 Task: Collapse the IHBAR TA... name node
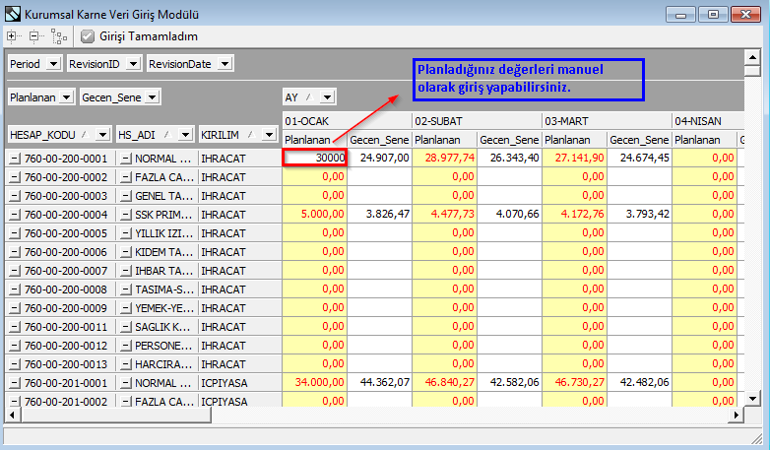click(x=126, y=271)
